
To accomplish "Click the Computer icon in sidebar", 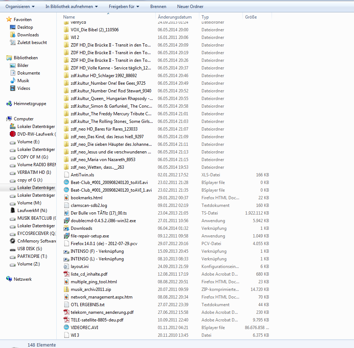I will coord(9,119).
